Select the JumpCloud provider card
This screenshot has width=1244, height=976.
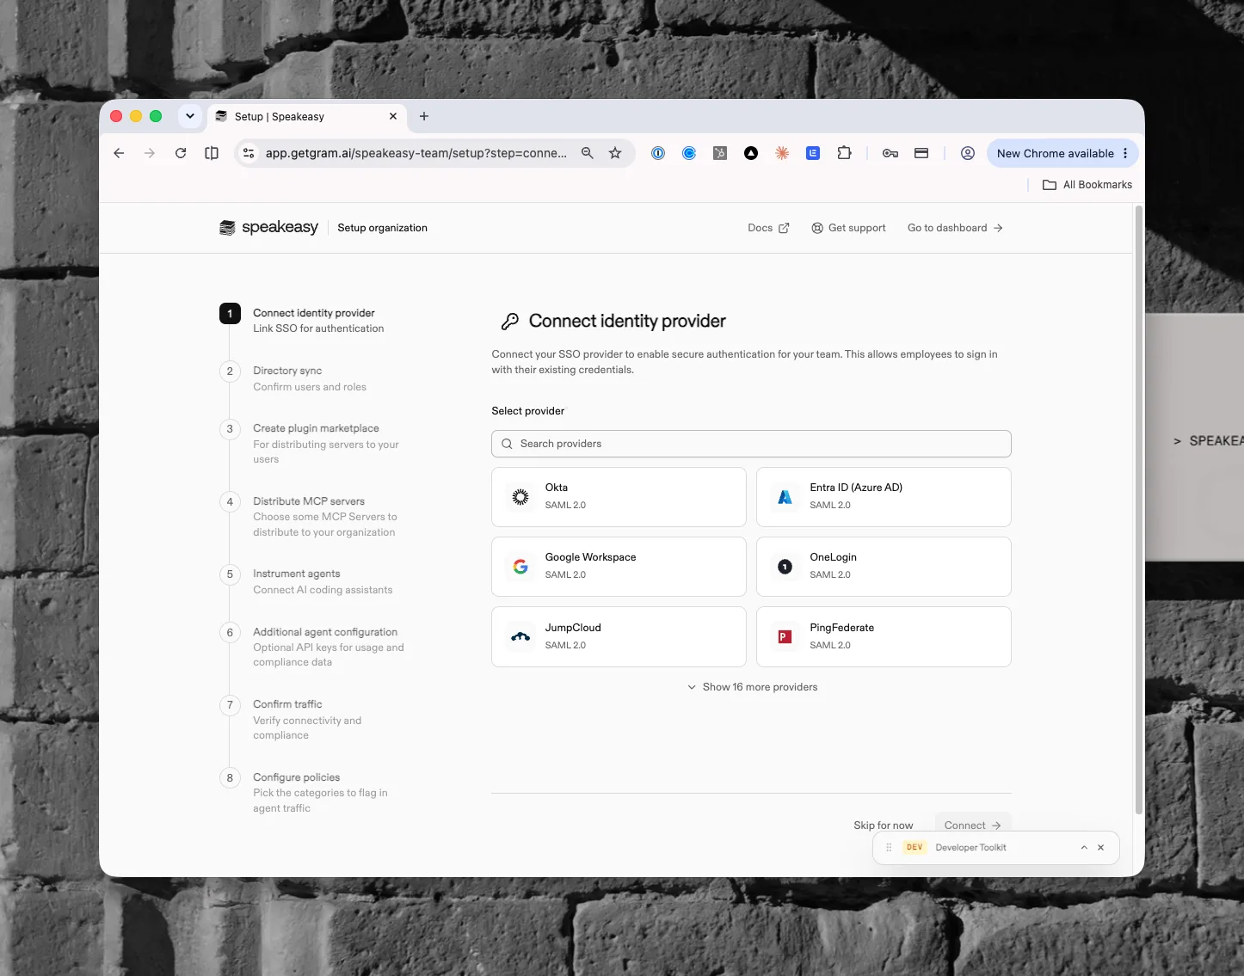click(x=619, y=637)
